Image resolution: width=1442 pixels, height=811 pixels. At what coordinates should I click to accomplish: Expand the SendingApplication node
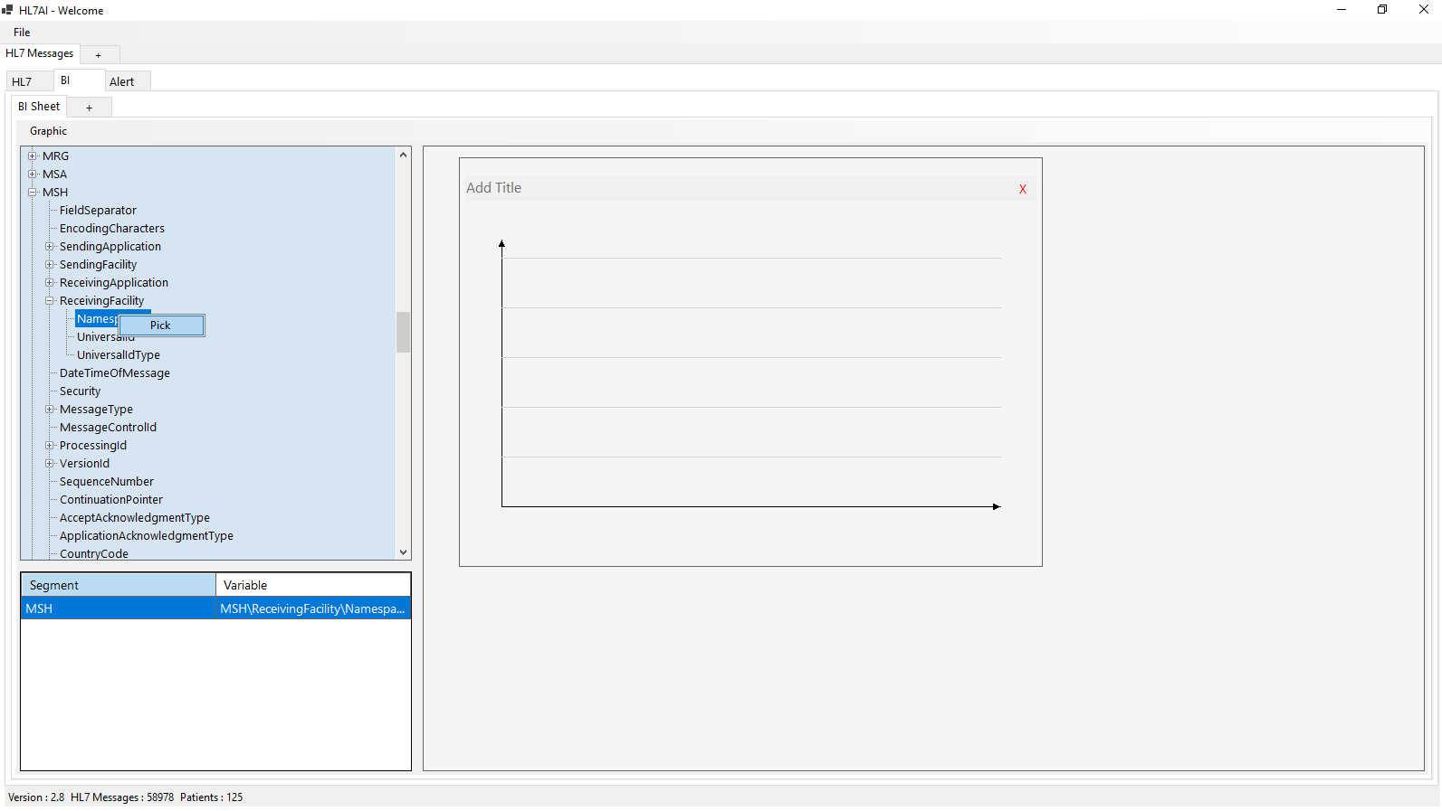(x=50, y=247)
